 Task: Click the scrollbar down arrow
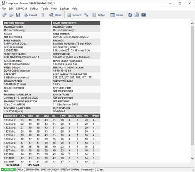(x=192, y=158)
